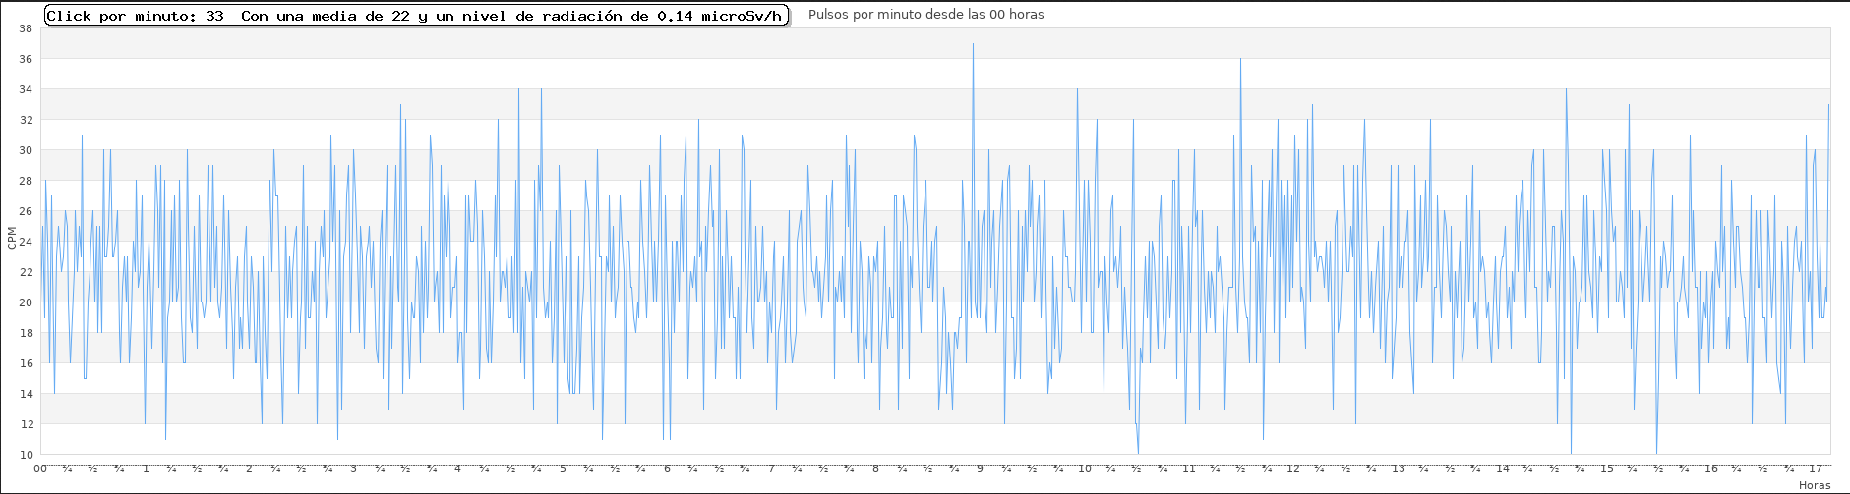Click the 00 hour mark on the time axis
Image resolution: width=1850 pixels, height=494 pixels.
(40, 468)
